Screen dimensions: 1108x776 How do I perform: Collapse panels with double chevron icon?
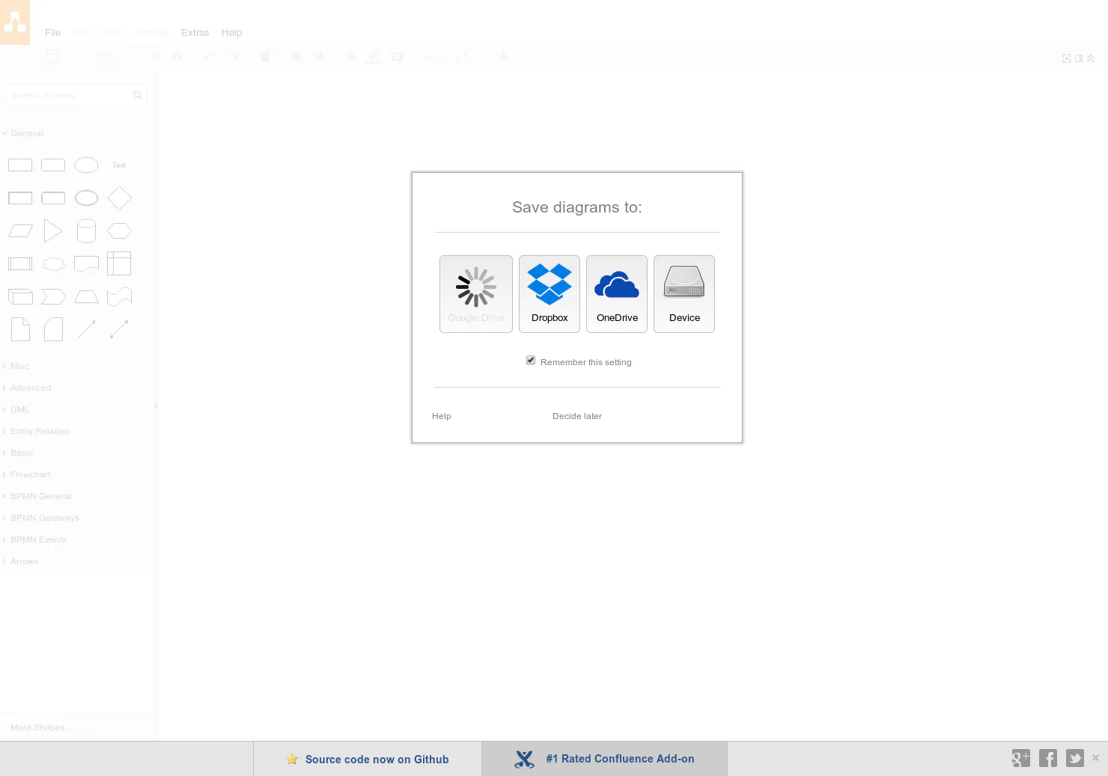pos(1091,58)
